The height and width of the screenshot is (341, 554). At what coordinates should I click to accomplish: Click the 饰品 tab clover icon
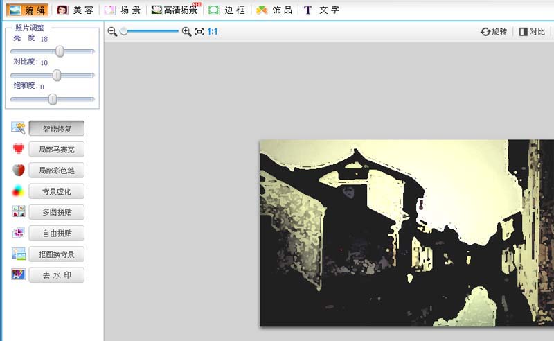(262, 10)
